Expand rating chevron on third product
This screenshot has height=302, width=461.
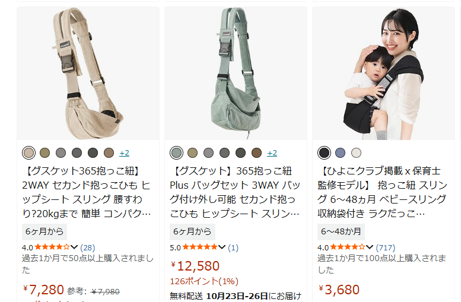pos(370,247)
